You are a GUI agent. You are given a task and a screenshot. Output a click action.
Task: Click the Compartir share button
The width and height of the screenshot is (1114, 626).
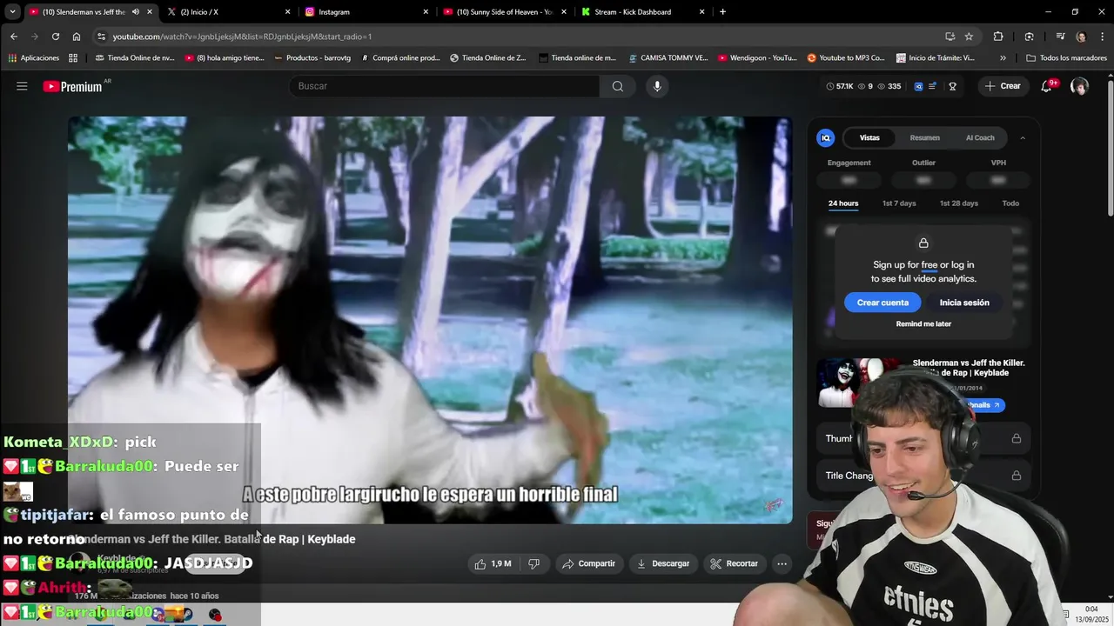click(x=589, y=563)
